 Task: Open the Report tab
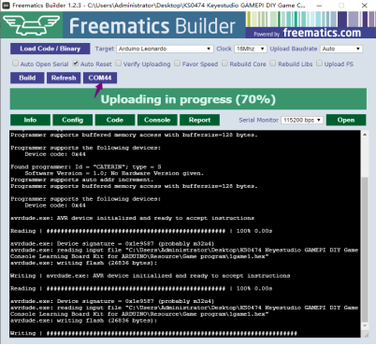click(200, 120)
